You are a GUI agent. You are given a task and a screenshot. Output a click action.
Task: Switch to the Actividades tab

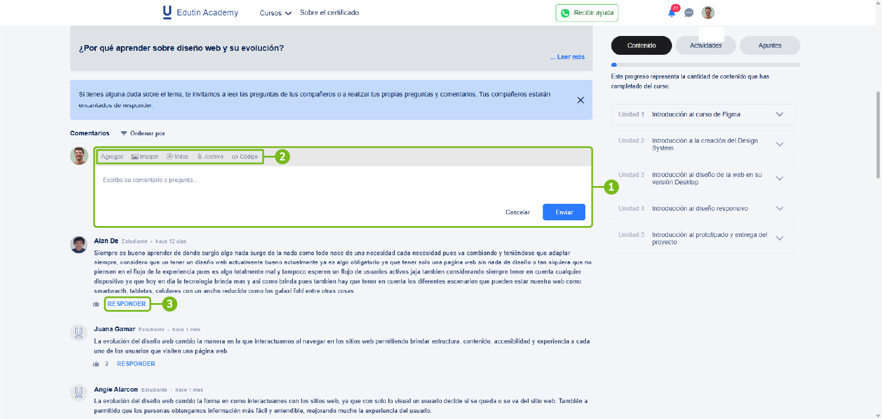(705, 46)
